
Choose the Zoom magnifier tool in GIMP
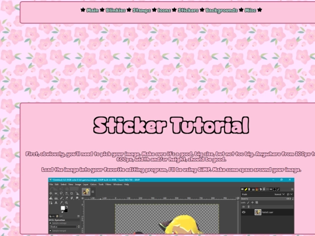[x=66, y=203]
